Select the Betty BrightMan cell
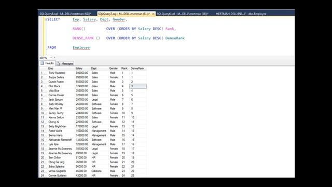Viewport: 332px width, 187px height. pos(61,126)
